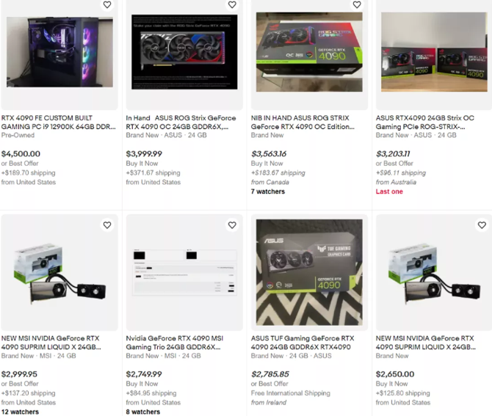Image resolution: width=492 pixels, height=416 pixels.
Task: Open the ASUS TUF Gaming box photo
Action: coord(309,272)
